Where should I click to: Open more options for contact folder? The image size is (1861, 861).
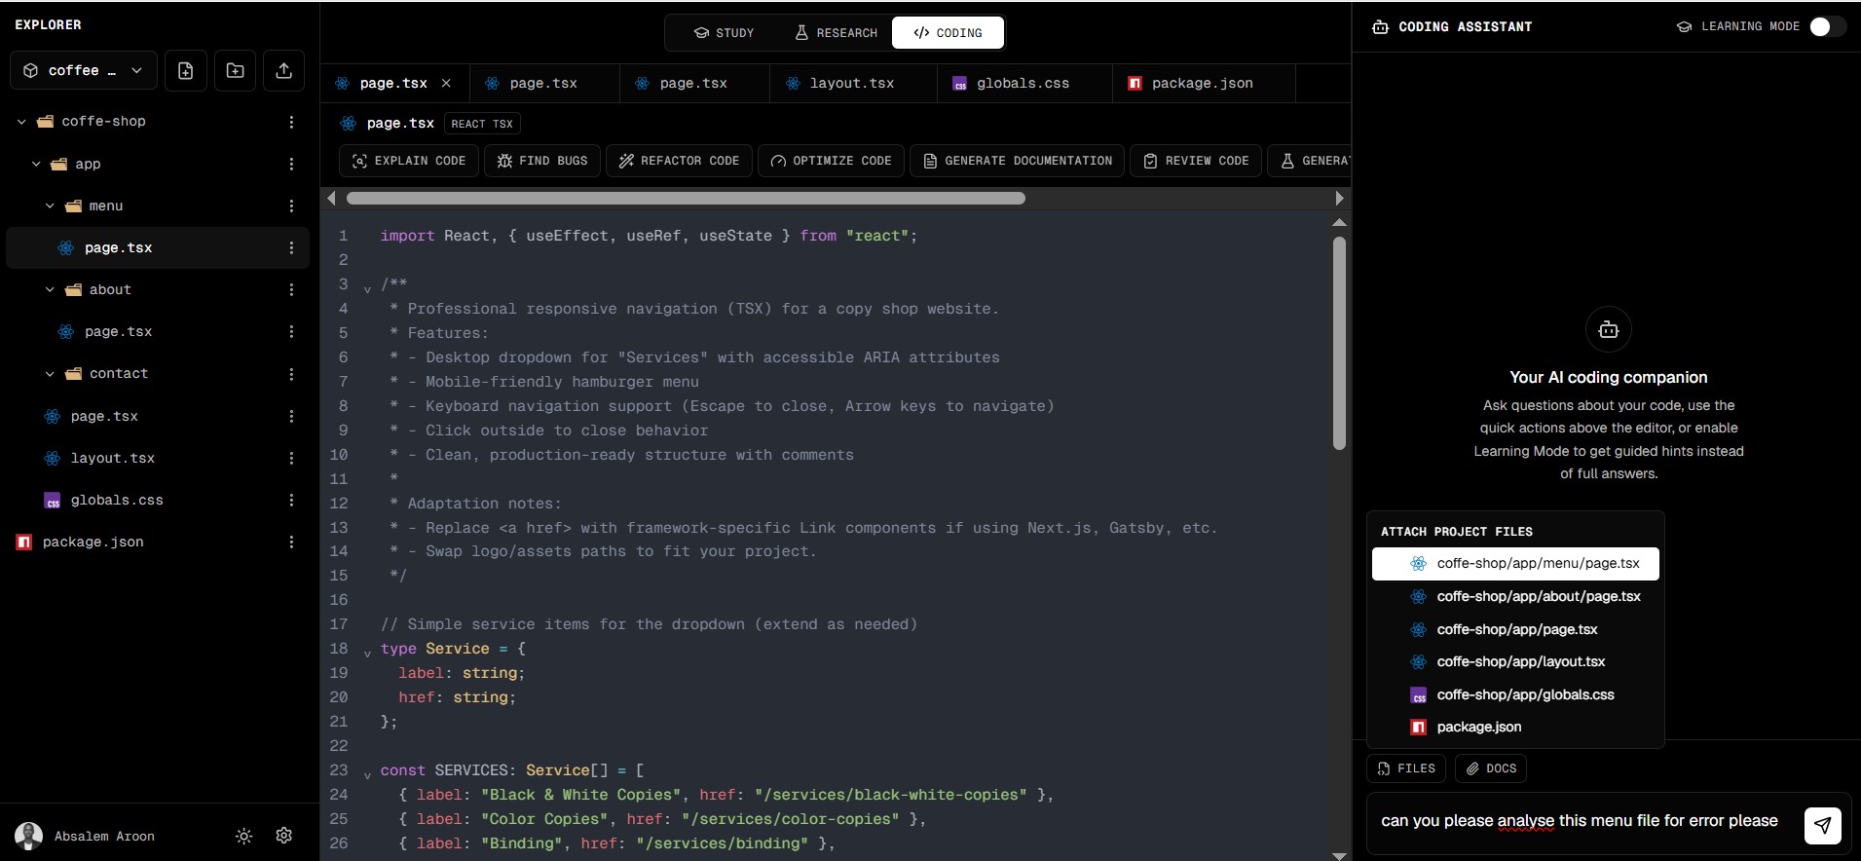tap(291, 374)
